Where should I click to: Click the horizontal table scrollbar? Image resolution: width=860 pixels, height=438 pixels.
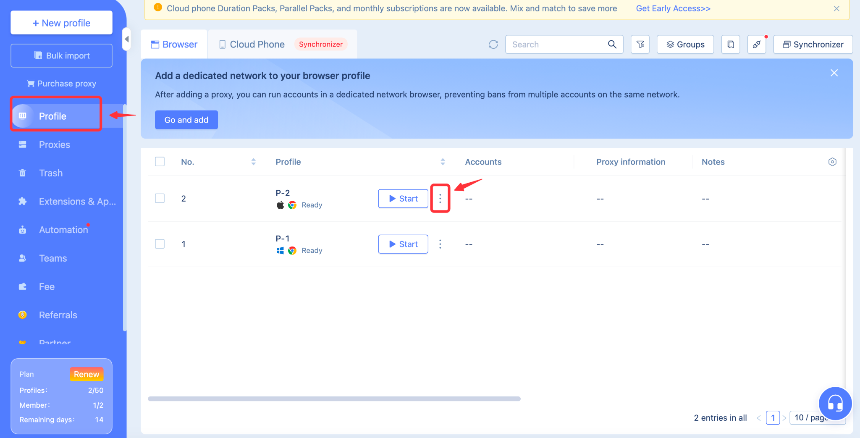[334, 399]
